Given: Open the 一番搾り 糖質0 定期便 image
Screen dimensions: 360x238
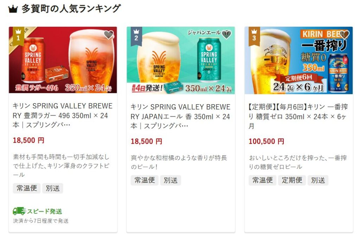Looking at the screenshot, I should click(x=298, y=60).
